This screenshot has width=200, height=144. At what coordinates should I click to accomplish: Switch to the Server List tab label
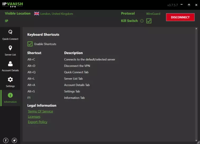pyautogui.click(x=10, y=55)
